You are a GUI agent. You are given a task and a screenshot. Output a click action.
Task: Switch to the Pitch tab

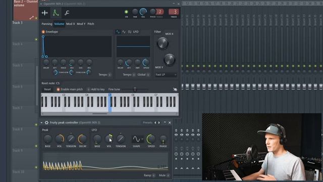point(91,24)
